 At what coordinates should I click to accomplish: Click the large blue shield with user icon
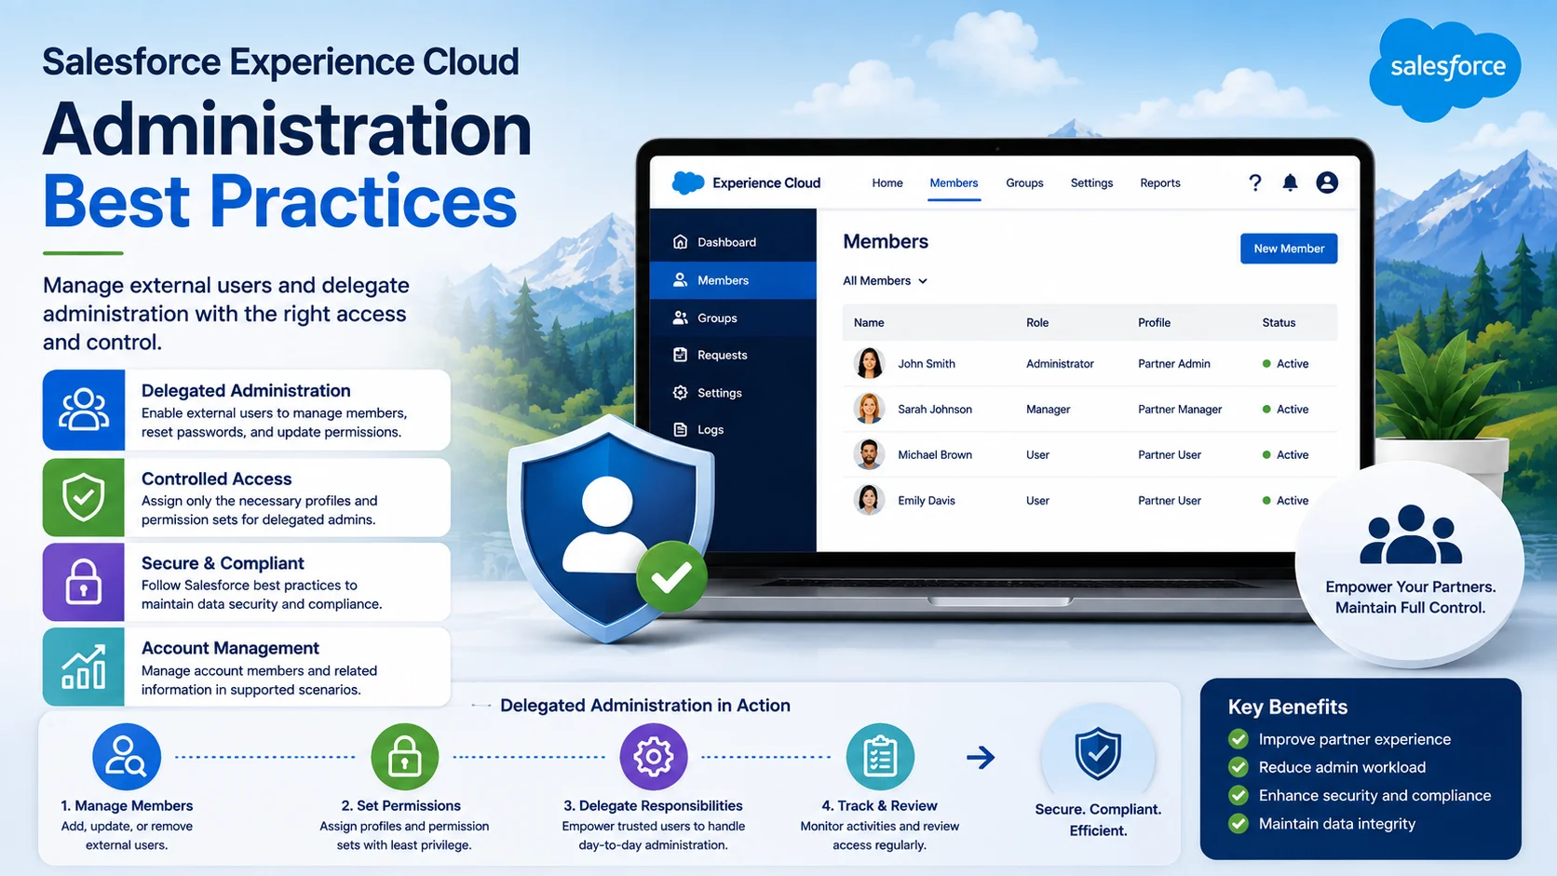click(610, 529)
